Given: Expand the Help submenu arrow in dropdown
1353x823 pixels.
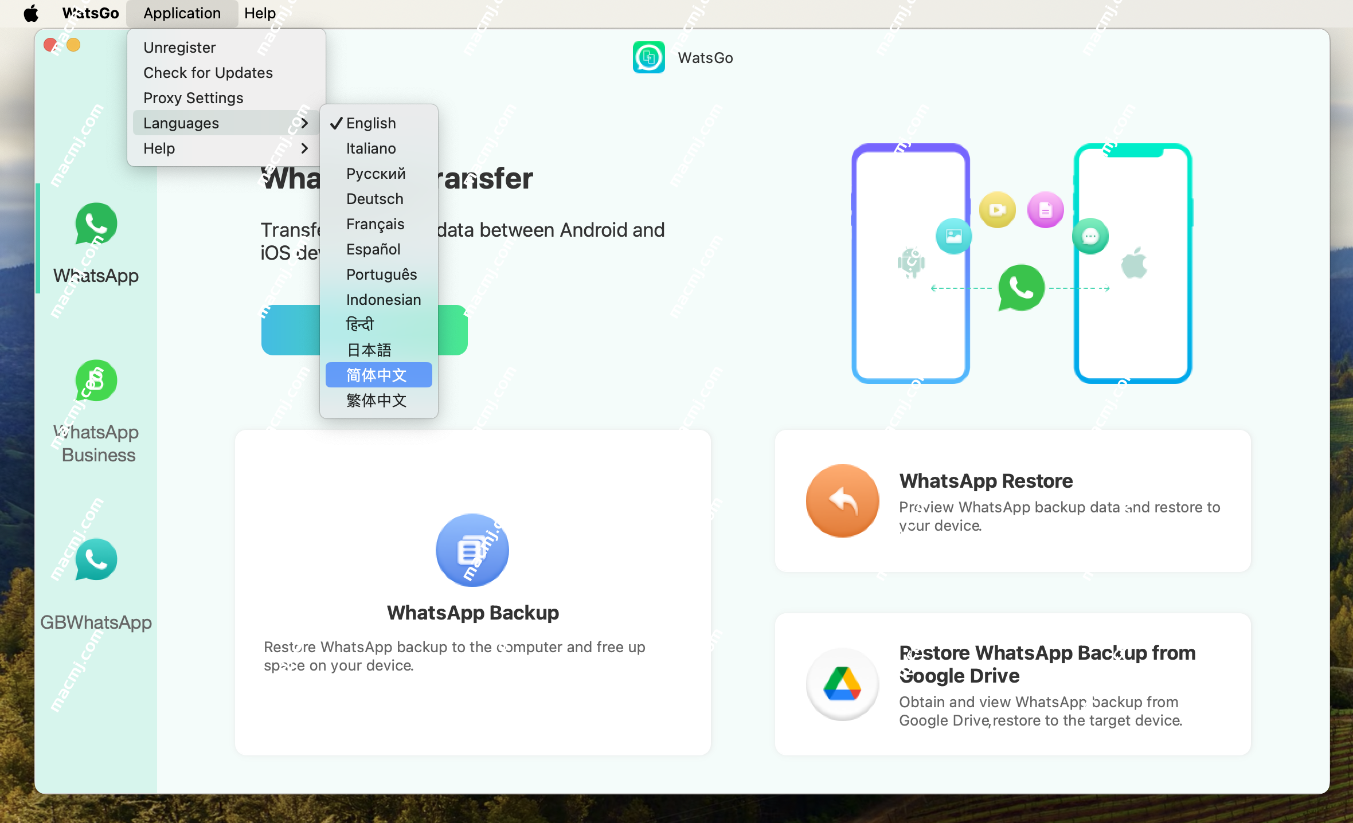Looking at the screenshot, I should (304, 148).
